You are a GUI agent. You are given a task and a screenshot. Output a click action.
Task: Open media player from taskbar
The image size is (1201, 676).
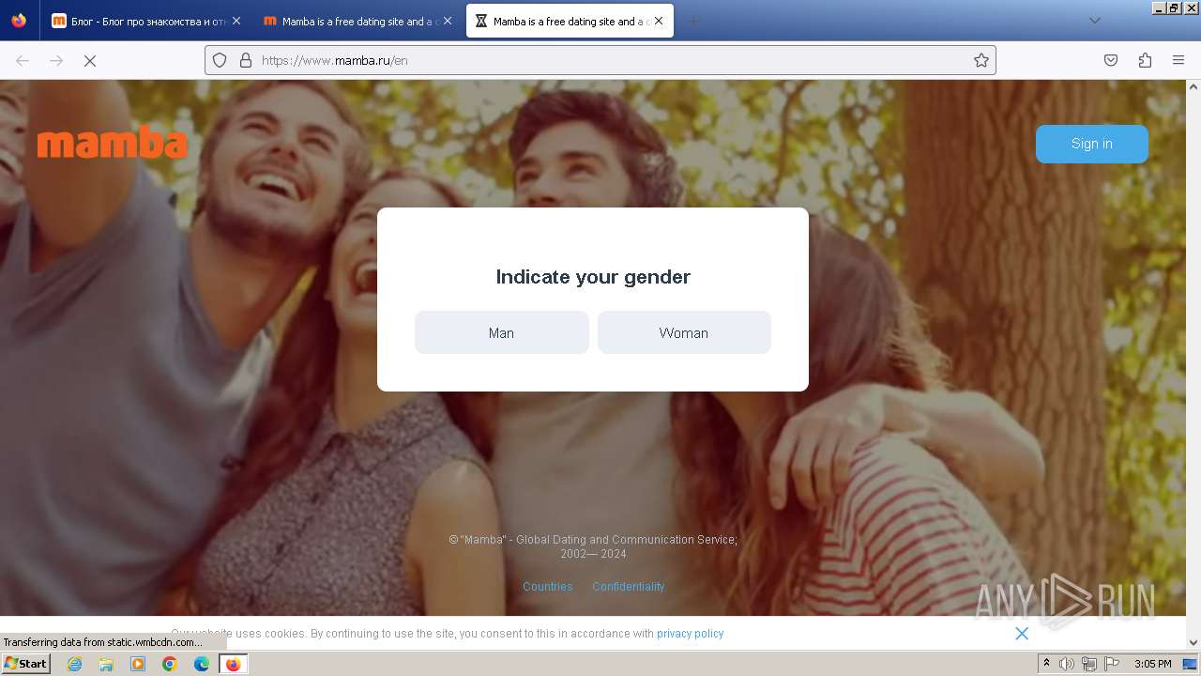pyautogui.click(x=138, y=664)
